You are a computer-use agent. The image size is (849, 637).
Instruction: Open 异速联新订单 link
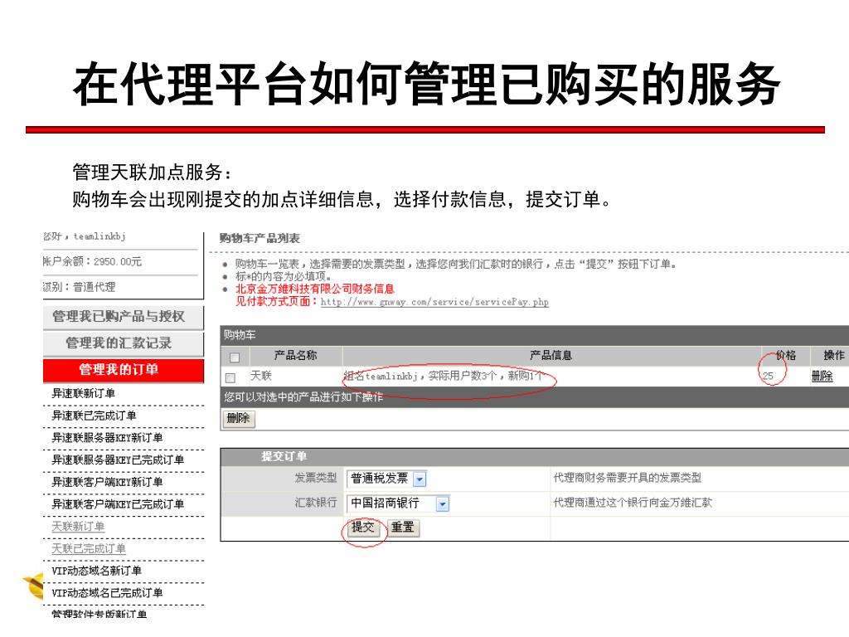(84, 393)
